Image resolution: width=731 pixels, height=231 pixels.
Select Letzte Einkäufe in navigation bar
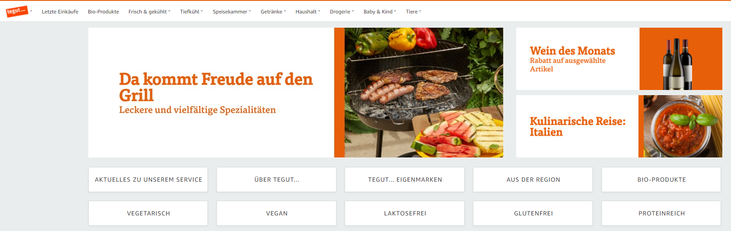tap(60, 12)
